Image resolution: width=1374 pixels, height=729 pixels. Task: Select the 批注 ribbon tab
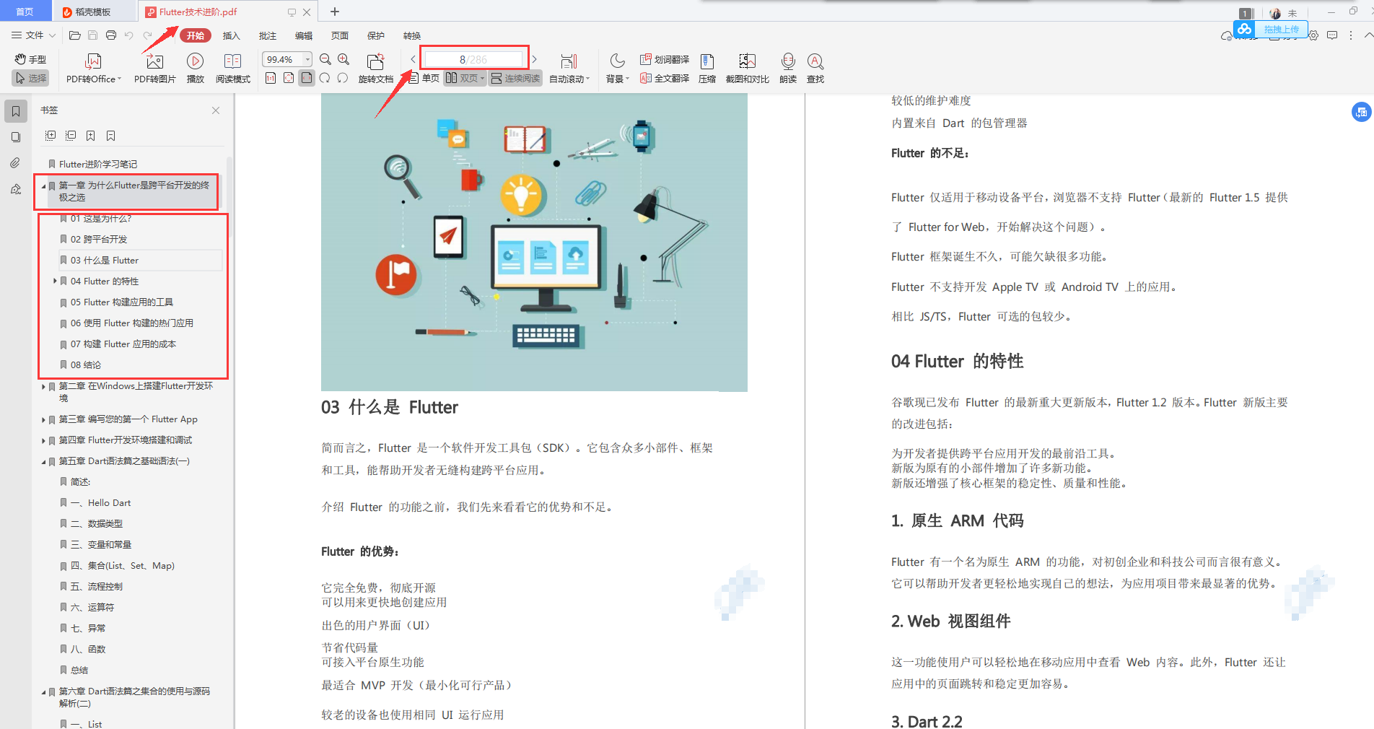[267, 35]
